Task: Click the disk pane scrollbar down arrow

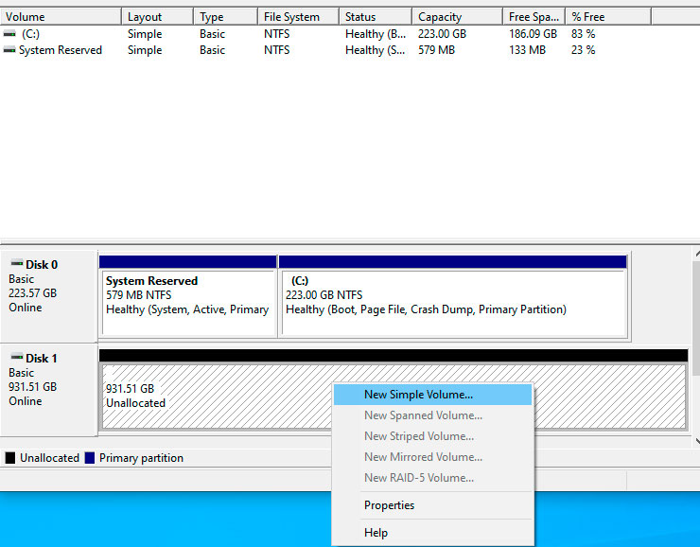Action: (696, 441)
